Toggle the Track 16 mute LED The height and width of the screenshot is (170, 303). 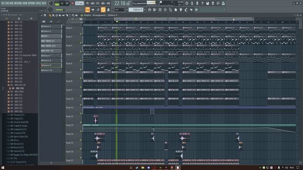coord(81,158)
